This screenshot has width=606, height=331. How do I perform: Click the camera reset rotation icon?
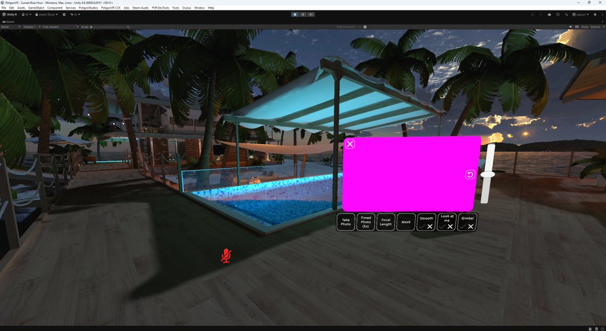470,175
